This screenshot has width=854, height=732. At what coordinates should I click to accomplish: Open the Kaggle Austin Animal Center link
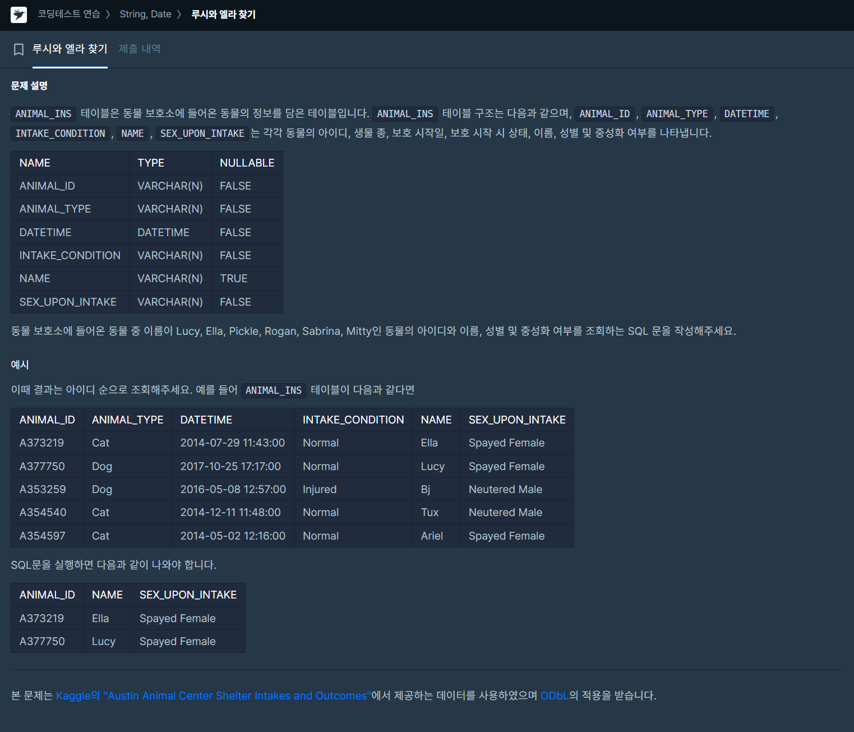[213, 696]
